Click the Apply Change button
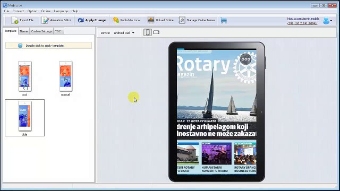The image size is (340, 191). point(92,20)
